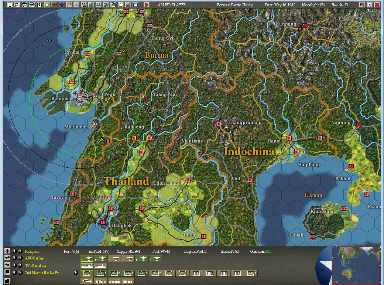
Task: Click the Chinese flag at Kunming
Action: (304, 25)
